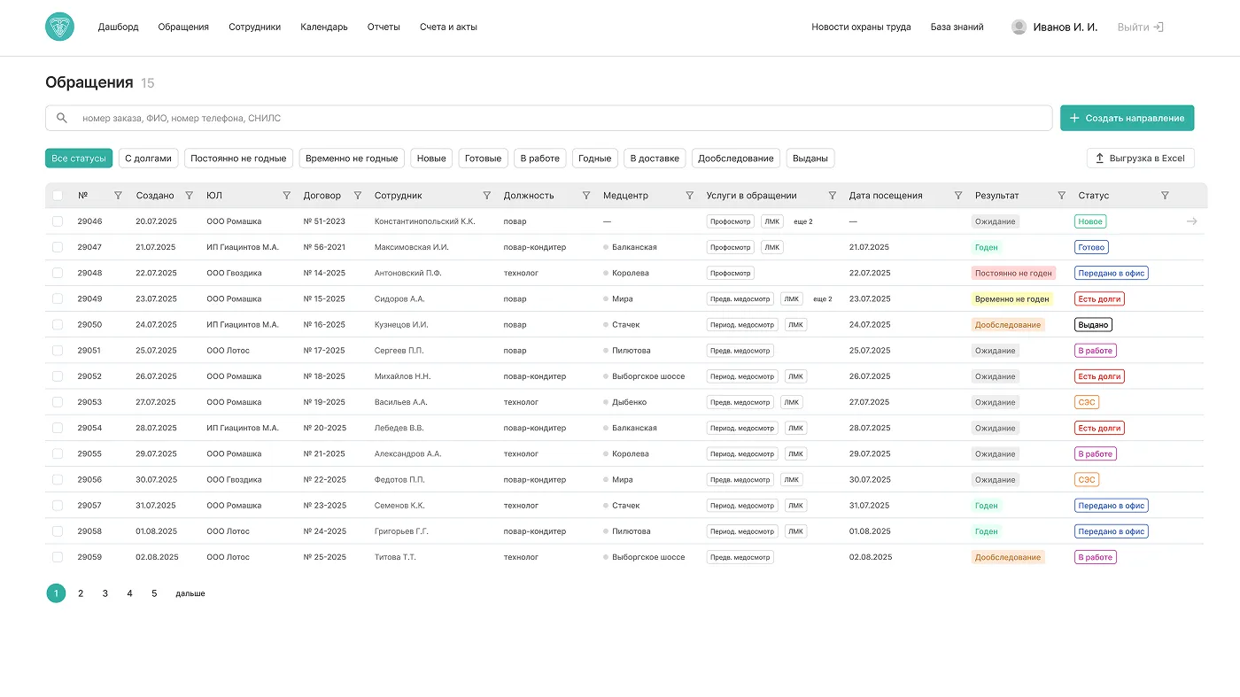Open filter icon for Медцентр column

[x=690, y=196]
